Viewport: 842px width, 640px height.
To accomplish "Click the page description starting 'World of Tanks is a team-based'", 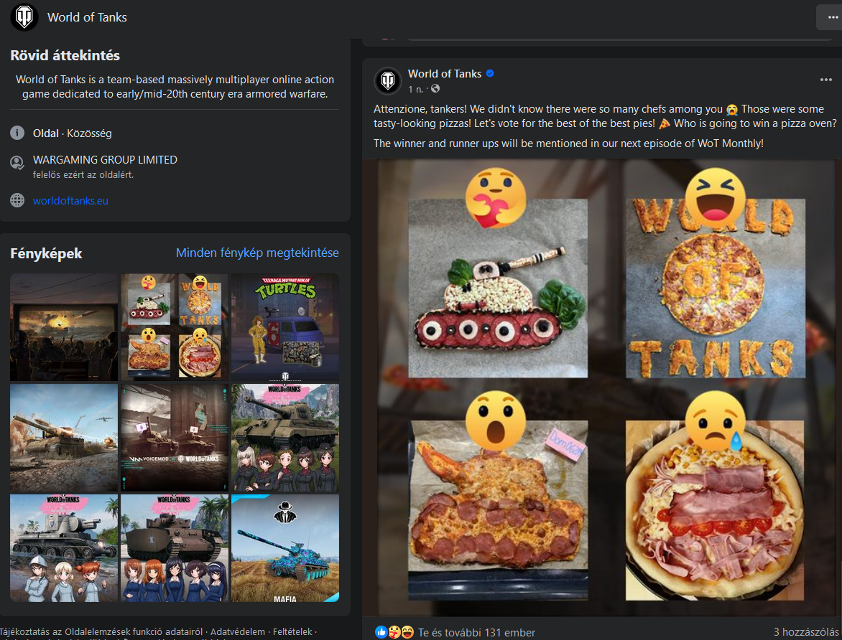I will (175, 86).
